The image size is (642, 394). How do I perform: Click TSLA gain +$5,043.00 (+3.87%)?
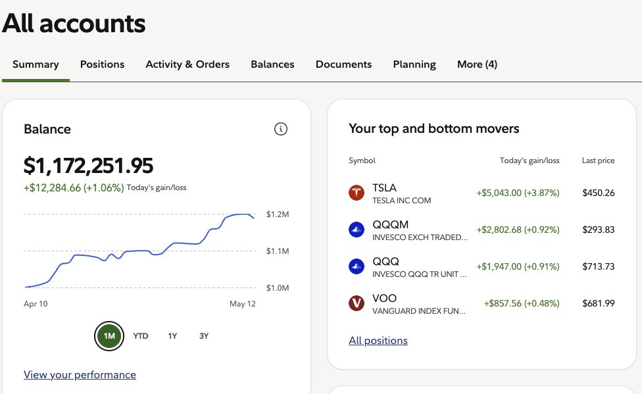pyautogui.click(x=518, y=193)
